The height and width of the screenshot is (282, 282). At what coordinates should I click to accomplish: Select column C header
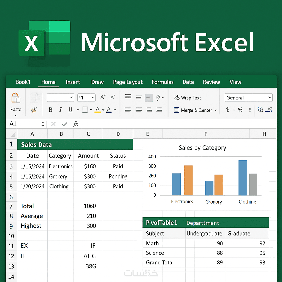(x=88, y=134)
